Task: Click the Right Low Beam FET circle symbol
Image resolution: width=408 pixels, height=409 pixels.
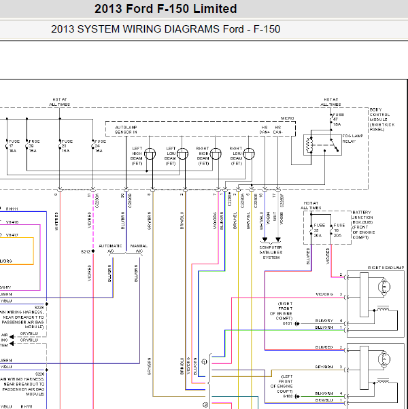Action: point(249,154)
